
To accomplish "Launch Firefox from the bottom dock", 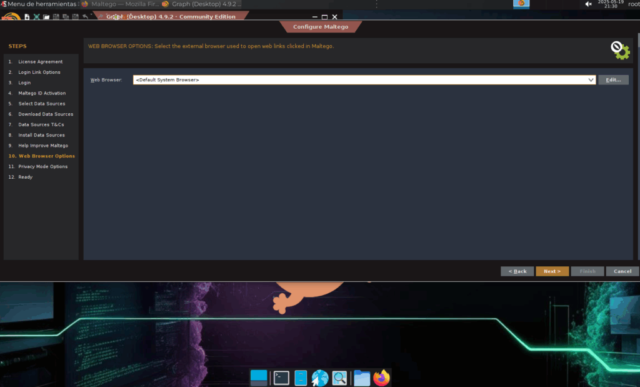I will [381, 378].
